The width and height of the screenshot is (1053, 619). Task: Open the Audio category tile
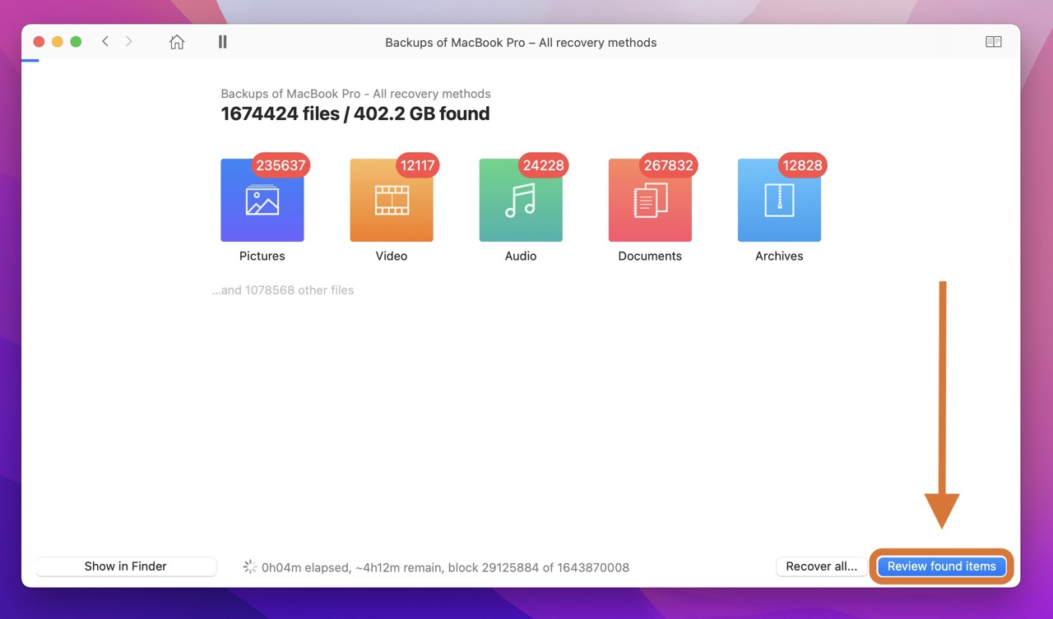[x=521, y=200]
